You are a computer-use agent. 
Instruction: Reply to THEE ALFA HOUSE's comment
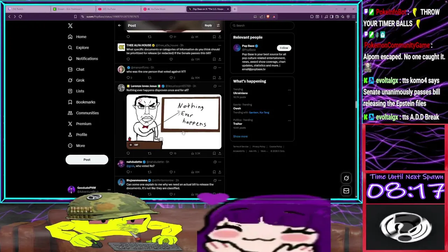click(x=128, y=59)
